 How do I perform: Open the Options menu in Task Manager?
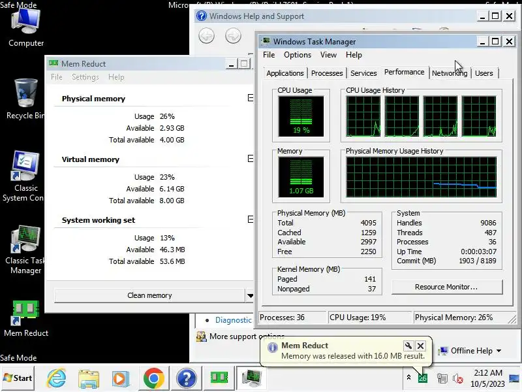pos(298,55)
